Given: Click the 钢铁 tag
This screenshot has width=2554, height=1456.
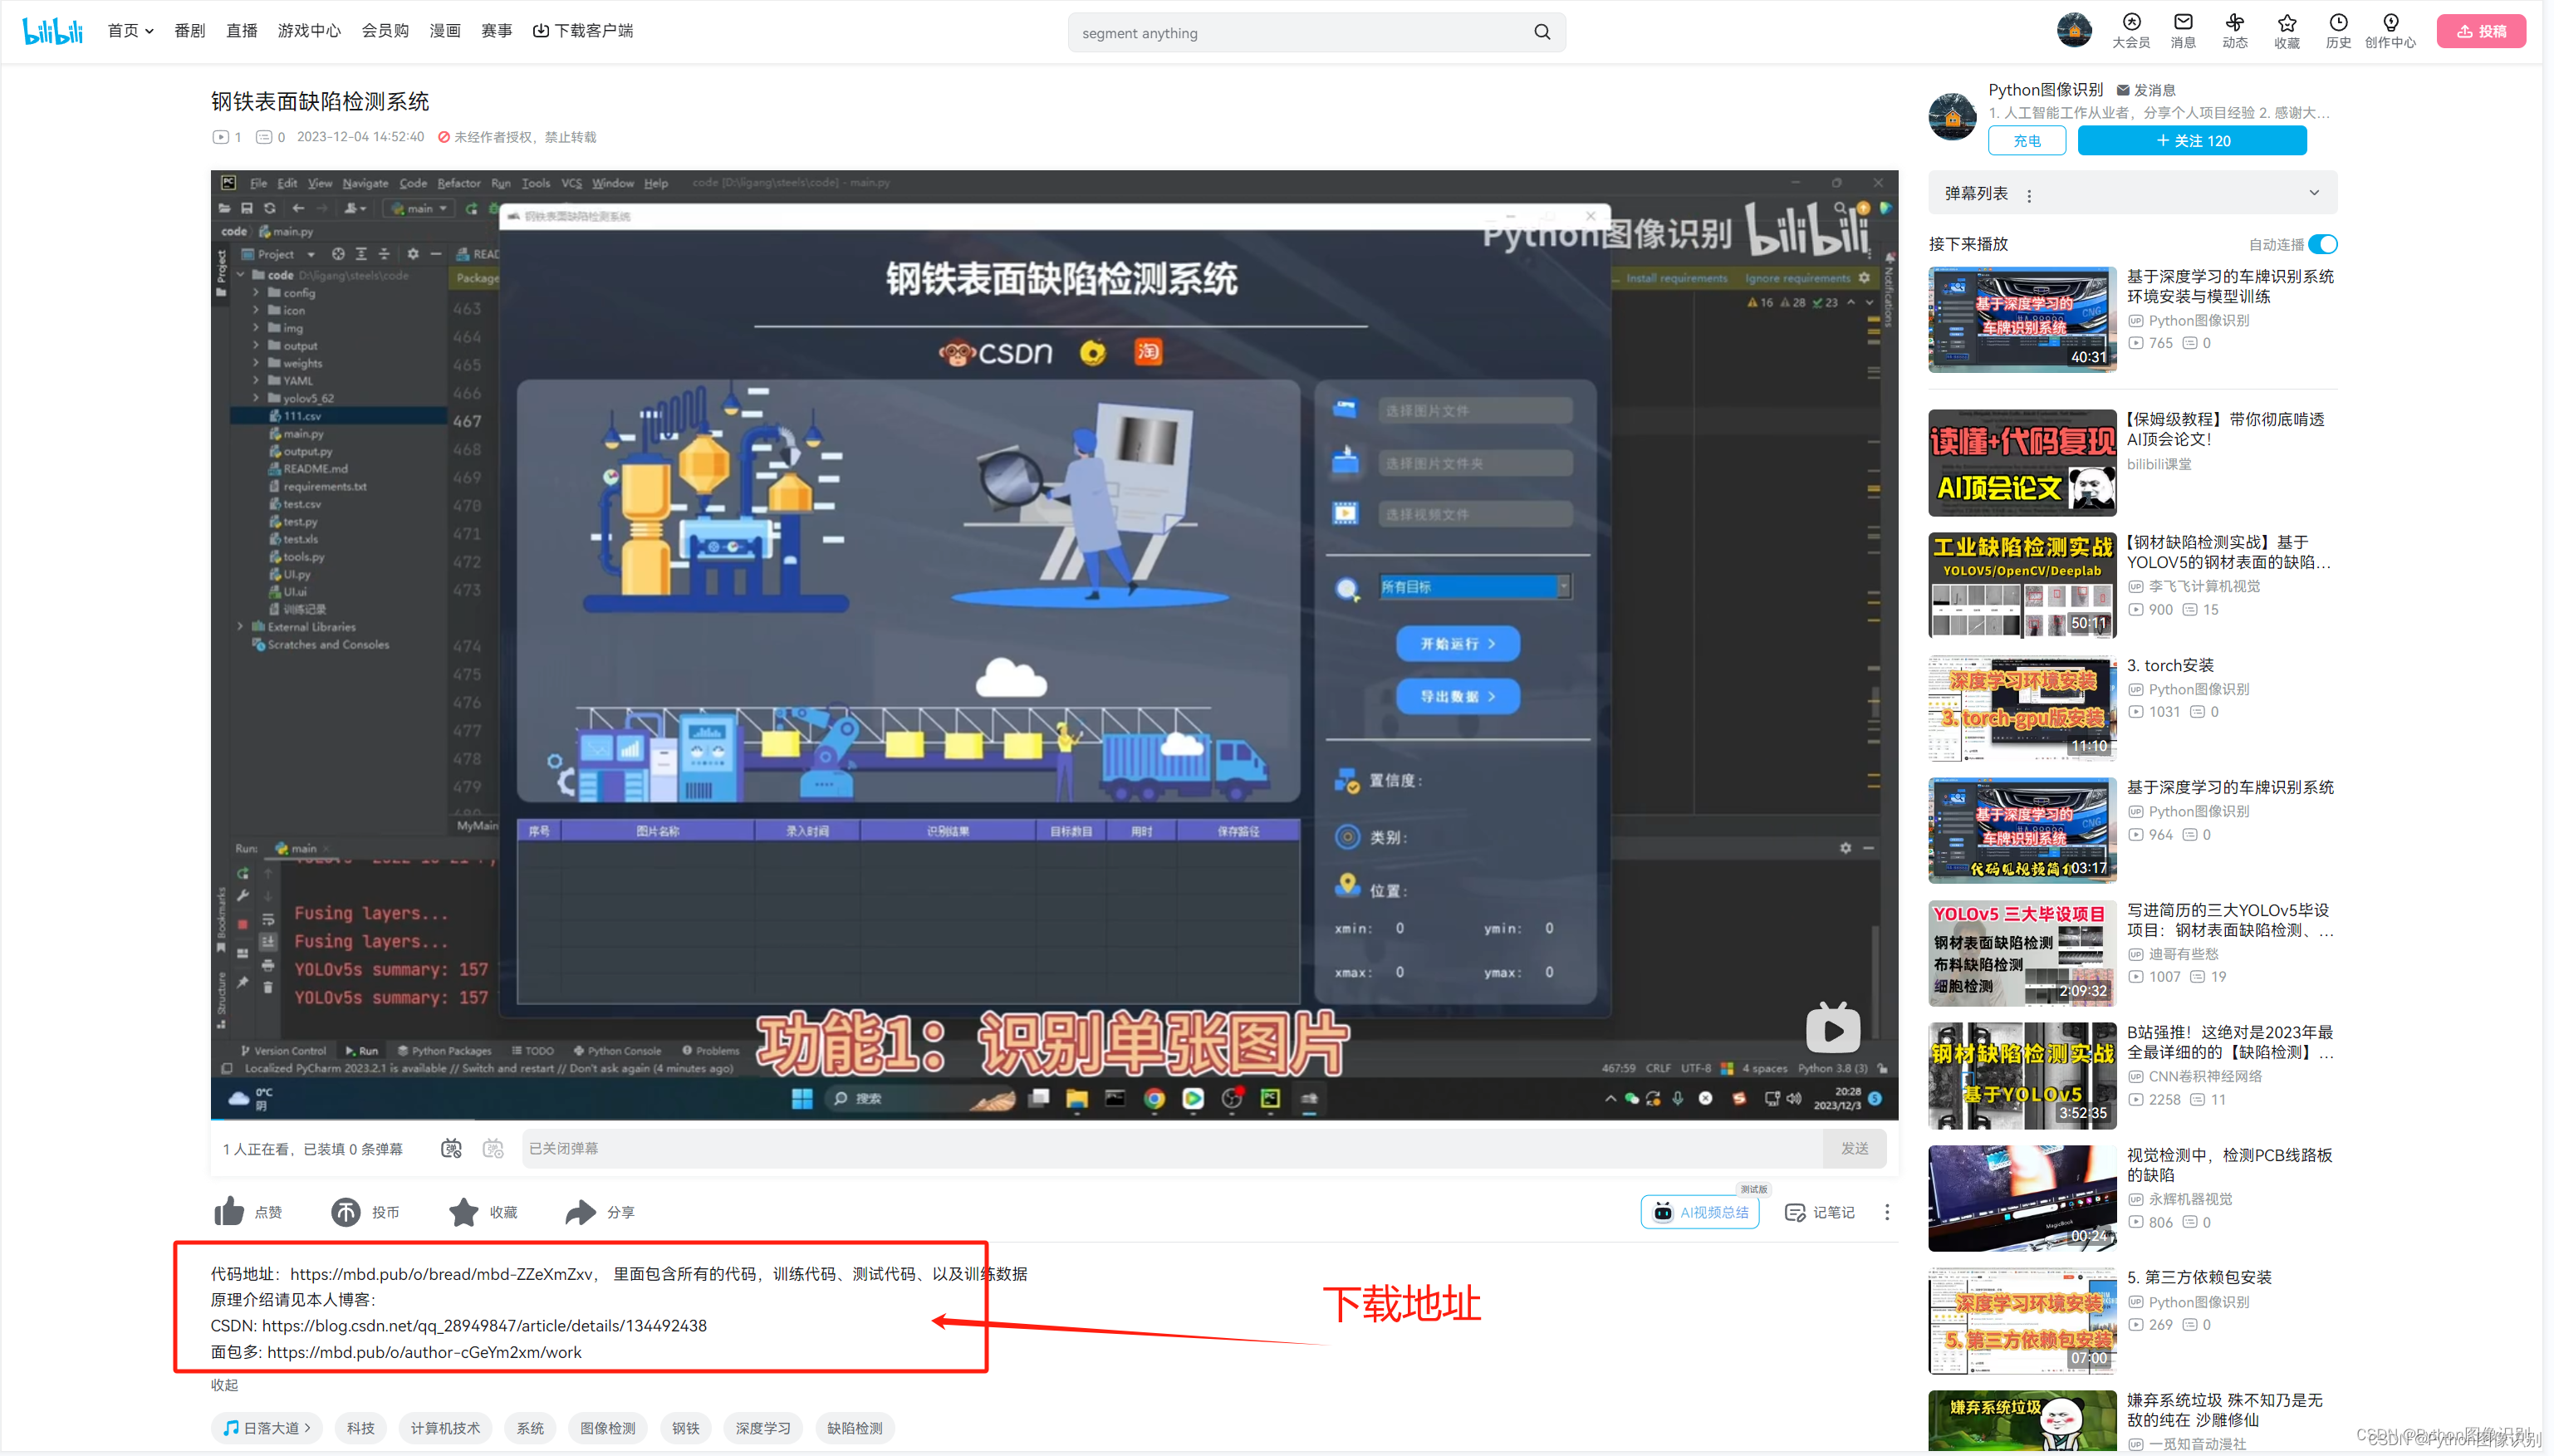Looking at the screenshot, I should tap(686, 1427).
